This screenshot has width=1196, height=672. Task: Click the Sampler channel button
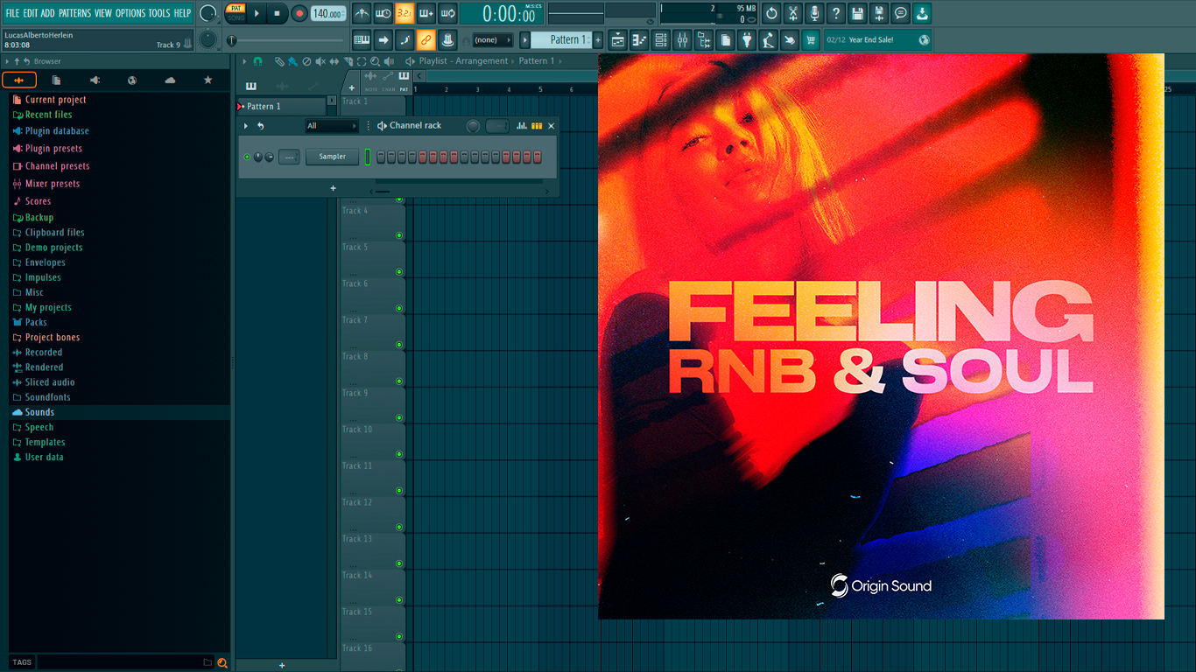click(x=332, y=157)
